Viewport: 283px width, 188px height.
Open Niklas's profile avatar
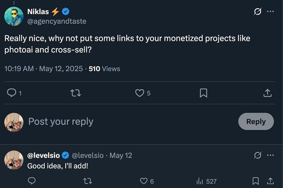click(14, 16)
